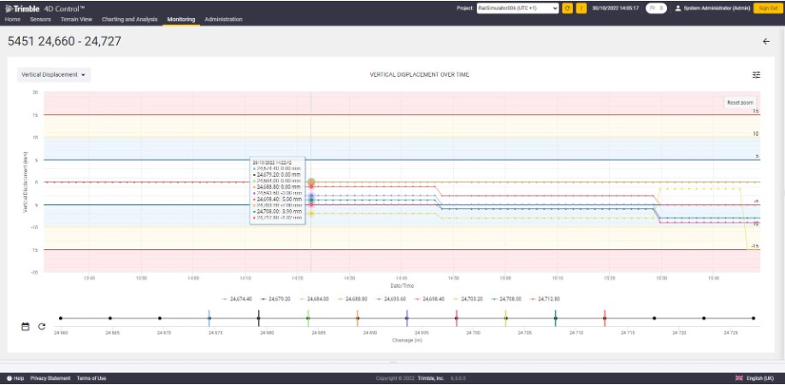
Task: Click the back arrow icon
Action: coord(766,41)
